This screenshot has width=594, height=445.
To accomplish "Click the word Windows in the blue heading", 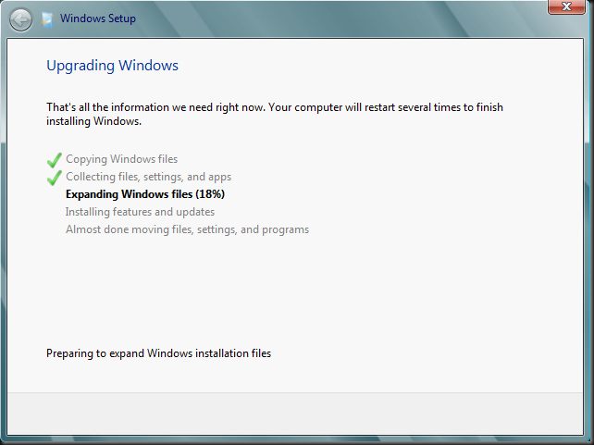I will tap(148, 65).
